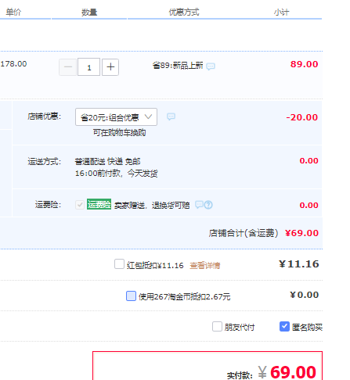The image size is (350, 380).
Task: Click the quantity input field
Action: (88, 67)
